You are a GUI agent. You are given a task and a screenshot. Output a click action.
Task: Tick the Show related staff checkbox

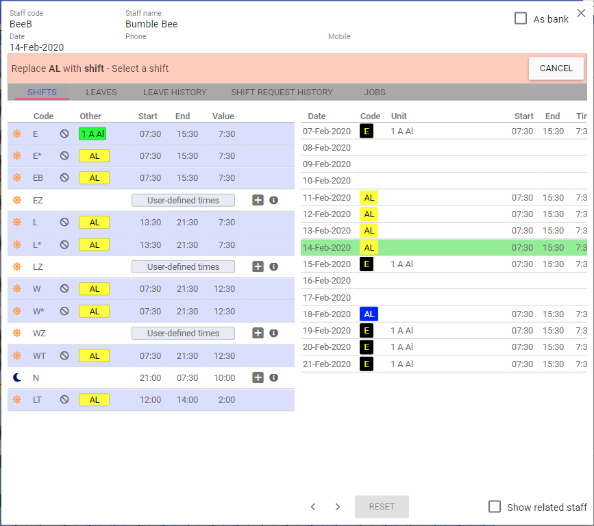point(495,507)
